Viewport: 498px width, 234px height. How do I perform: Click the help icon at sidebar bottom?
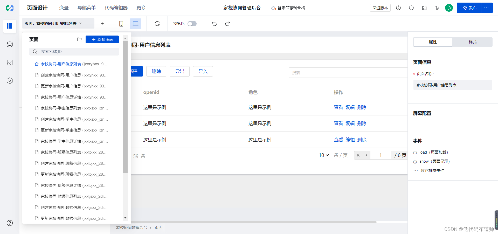[10, 223]
